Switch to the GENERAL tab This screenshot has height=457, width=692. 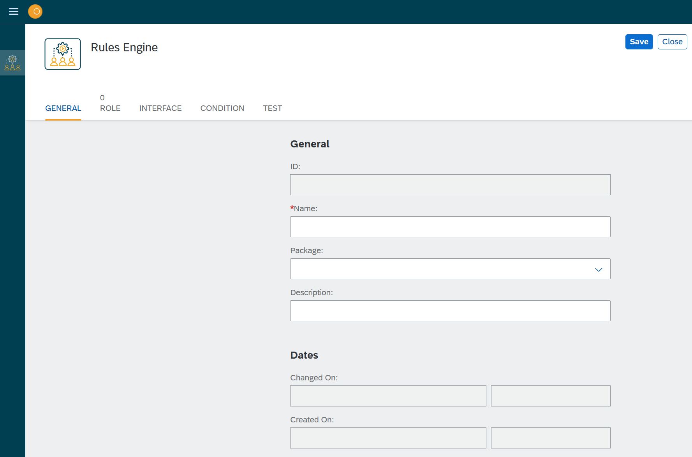[x=63, y=108]
